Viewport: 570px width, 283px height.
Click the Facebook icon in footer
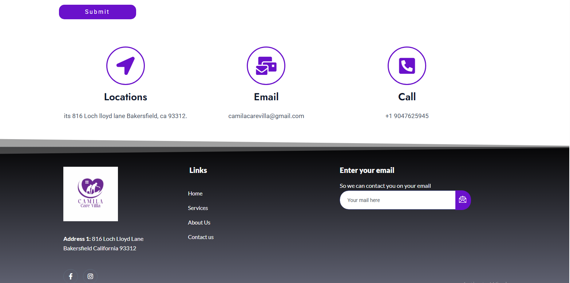(x=71, y=276)
